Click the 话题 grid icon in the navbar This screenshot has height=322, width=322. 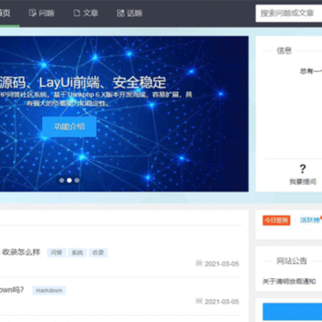coord(121,13)
